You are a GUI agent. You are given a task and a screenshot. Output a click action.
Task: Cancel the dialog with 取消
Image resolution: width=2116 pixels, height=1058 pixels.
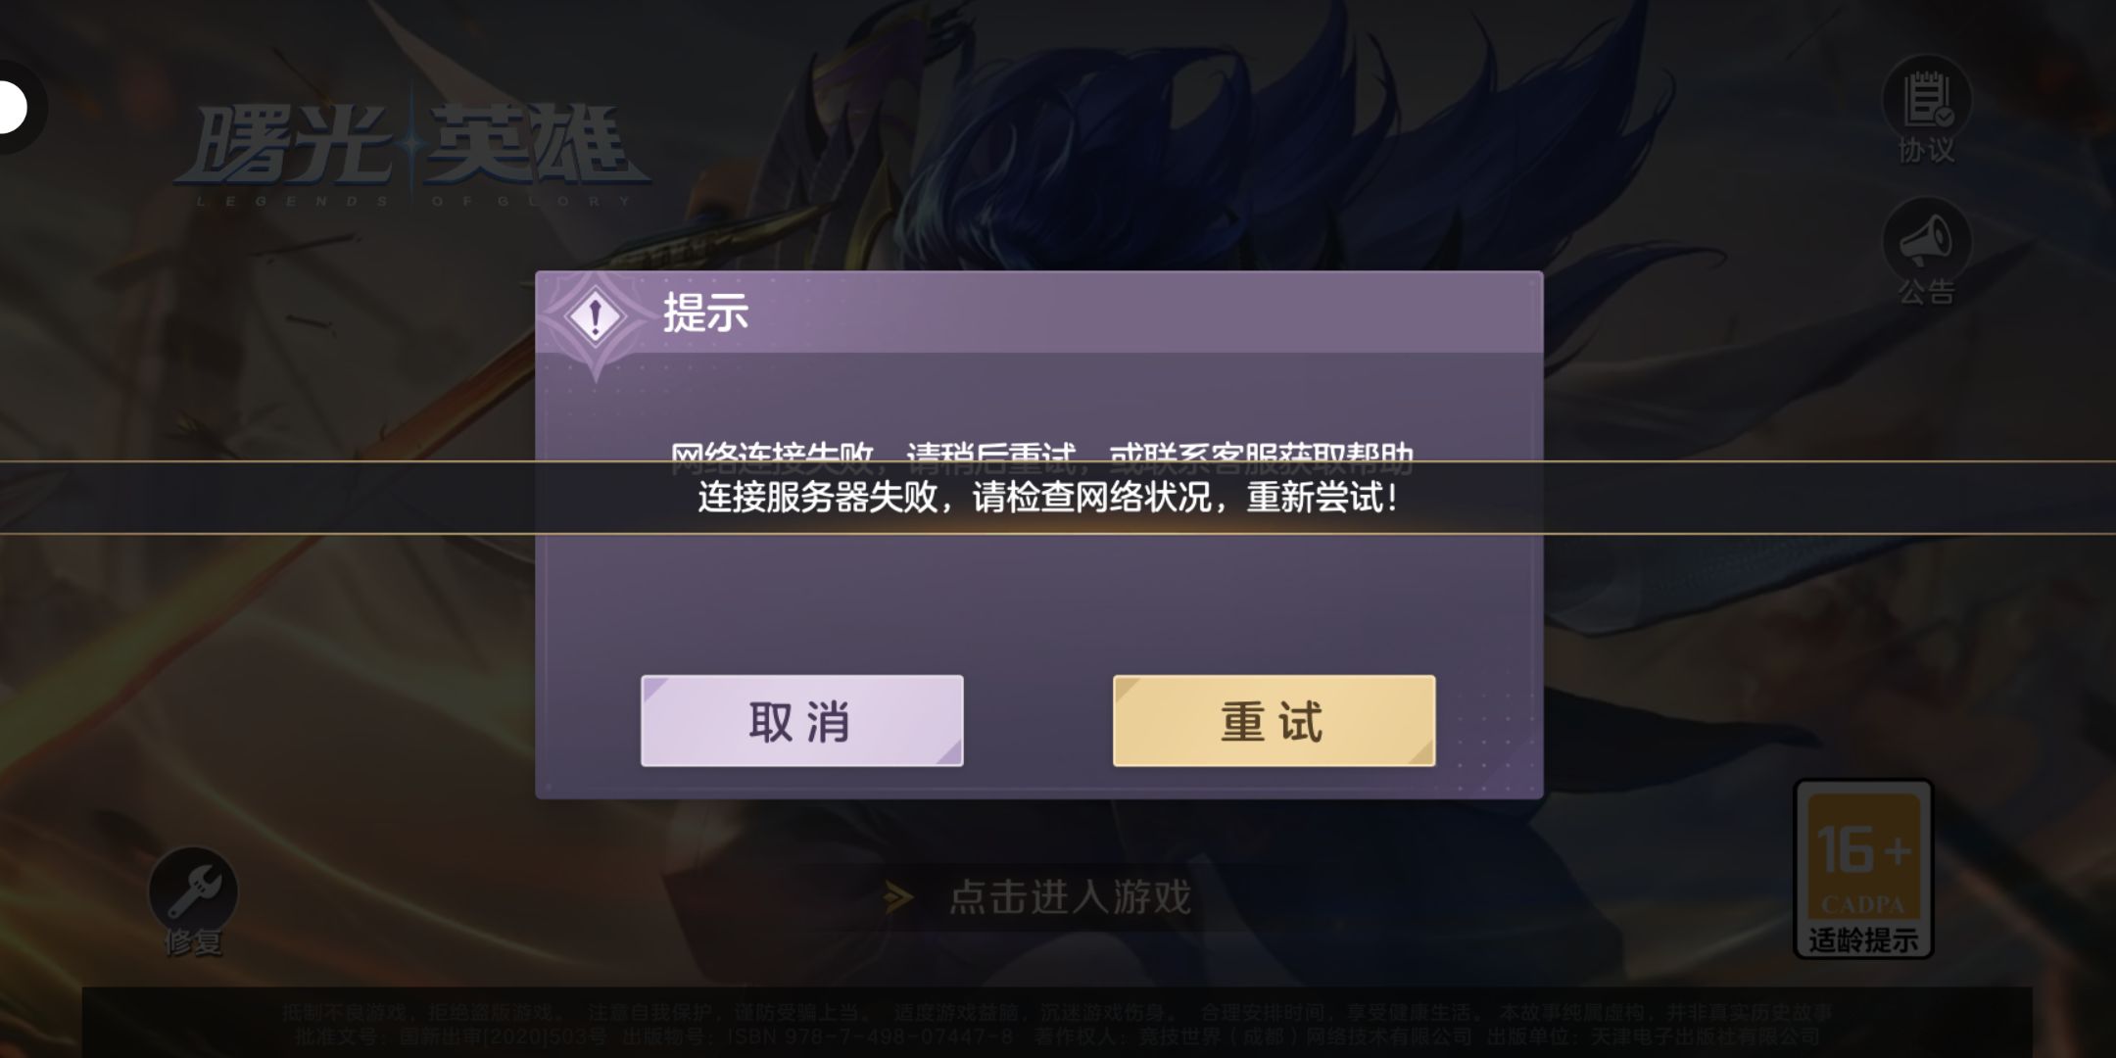coord(801,721)
